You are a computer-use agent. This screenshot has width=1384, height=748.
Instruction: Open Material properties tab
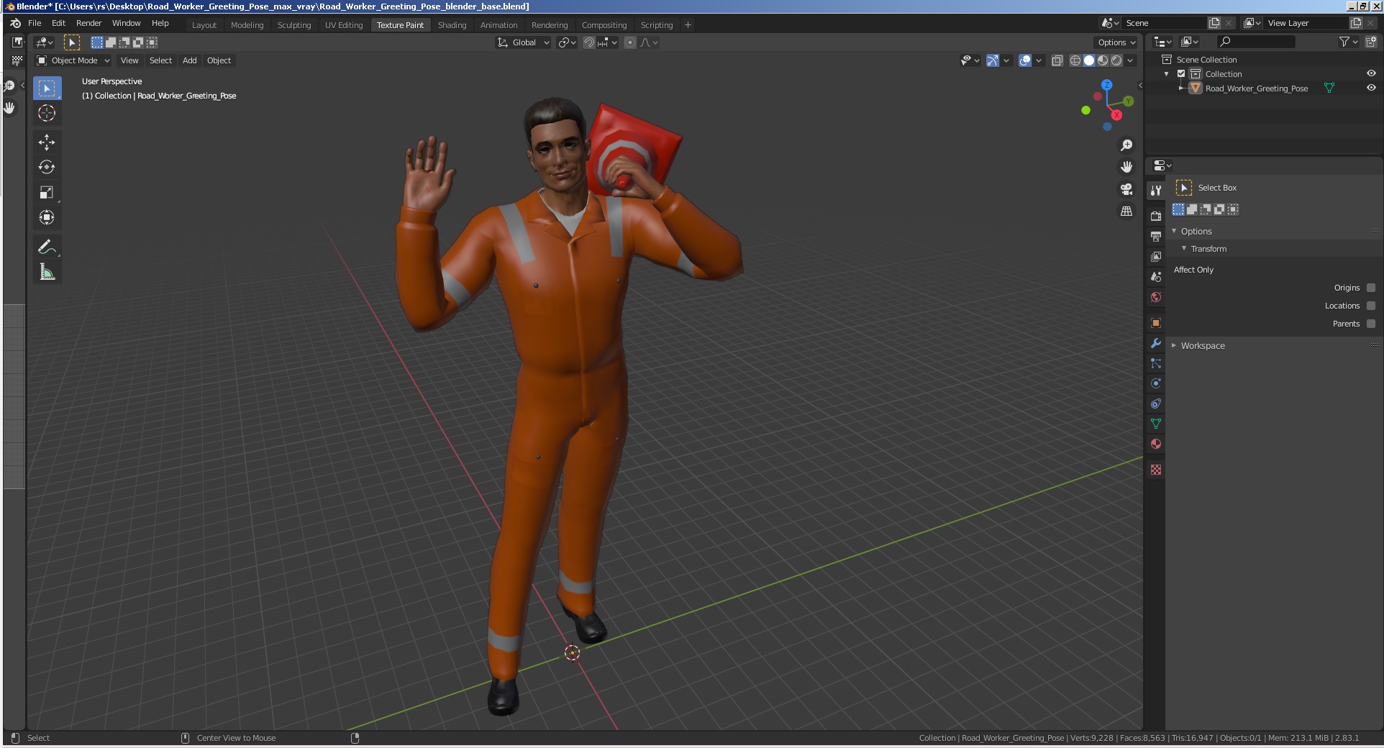coord(1156,444)
